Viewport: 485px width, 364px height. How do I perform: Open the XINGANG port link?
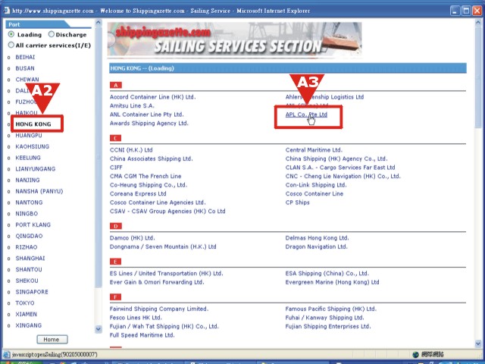[x=29, y=325]
